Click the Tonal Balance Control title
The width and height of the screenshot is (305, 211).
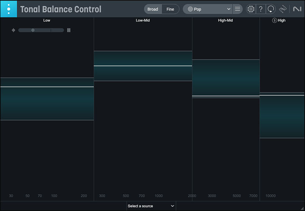pyautogui.click(x=61, y=9)
